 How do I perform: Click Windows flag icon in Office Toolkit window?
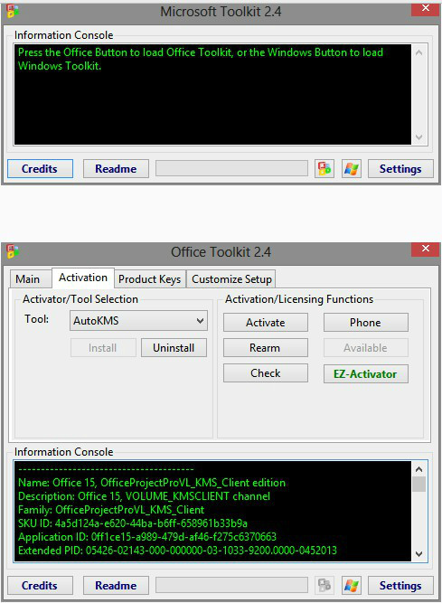click(352, 585)
